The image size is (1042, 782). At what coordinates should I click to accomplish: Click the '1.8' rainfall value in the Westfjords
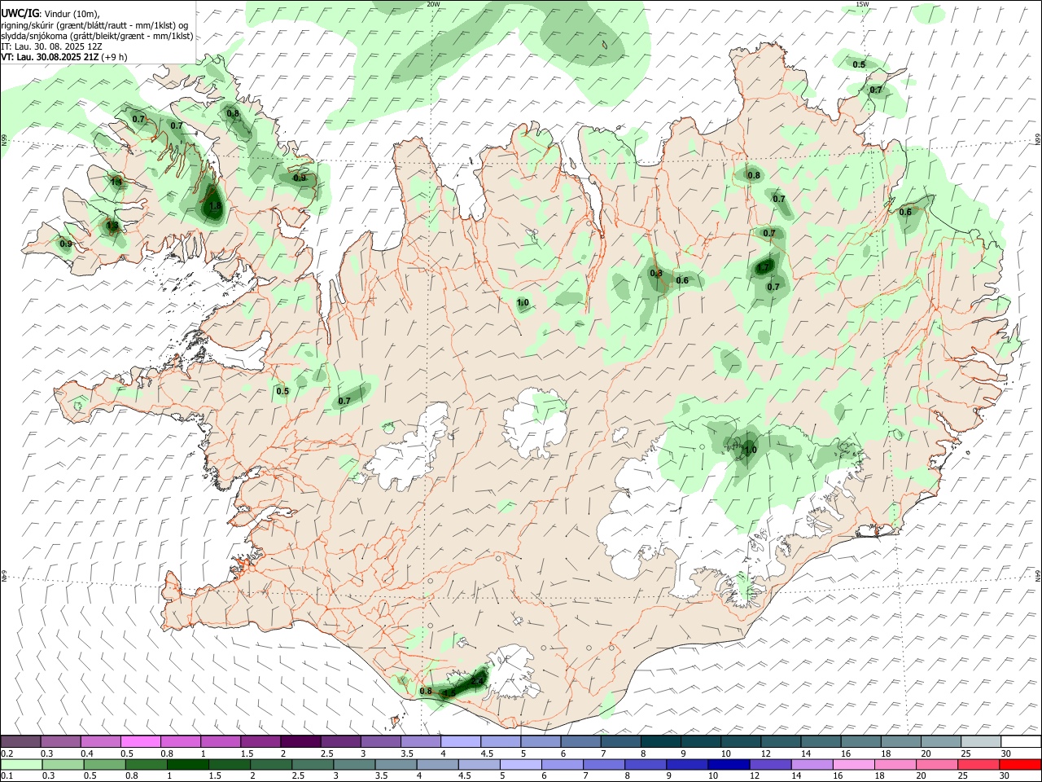[214, 207]
